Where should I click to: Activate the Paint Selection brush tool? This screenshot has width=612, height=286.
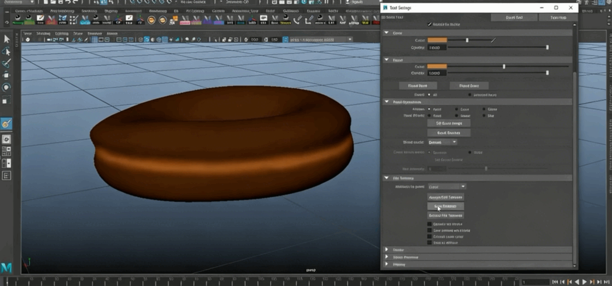(x=7, y=63)
